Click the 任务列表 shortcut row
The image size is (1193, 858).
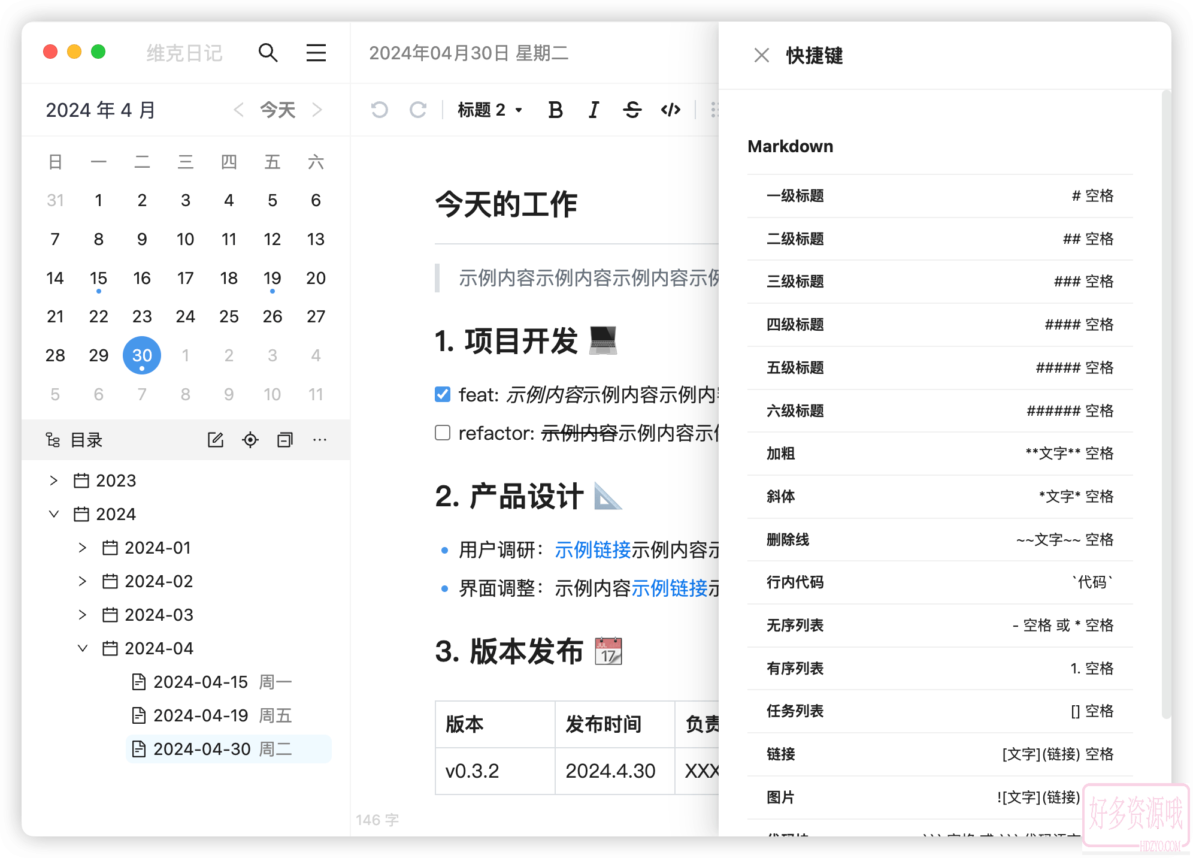pyautogui.click(x=940, y=711)
